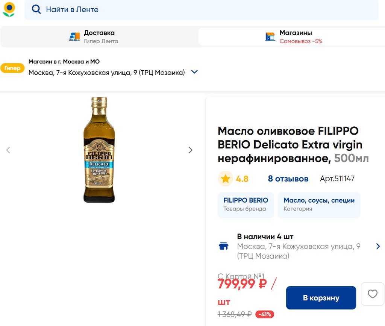Open FILIPPO BERIO brand products
This screenshot has width=385, height=326.
(x=246, y=205)
